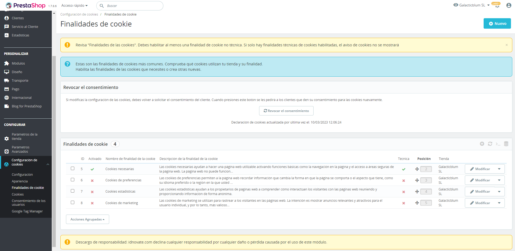The width and height of the screenshot is (515, 251).
Task: Click position field of Cookies necesarias row
Action: click(426, 169)
